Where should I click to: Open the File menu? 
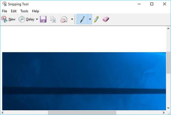click(5, 11)
